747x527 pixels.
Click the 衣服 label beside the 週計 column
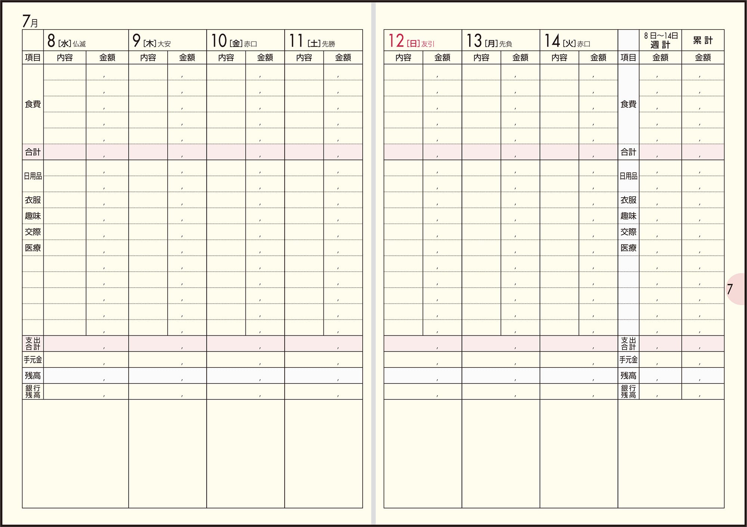(628, 200)
